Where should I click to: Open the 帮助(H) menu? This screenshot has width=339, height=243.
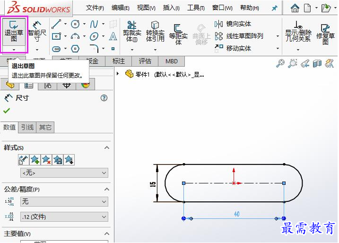[x=250, y=8]
